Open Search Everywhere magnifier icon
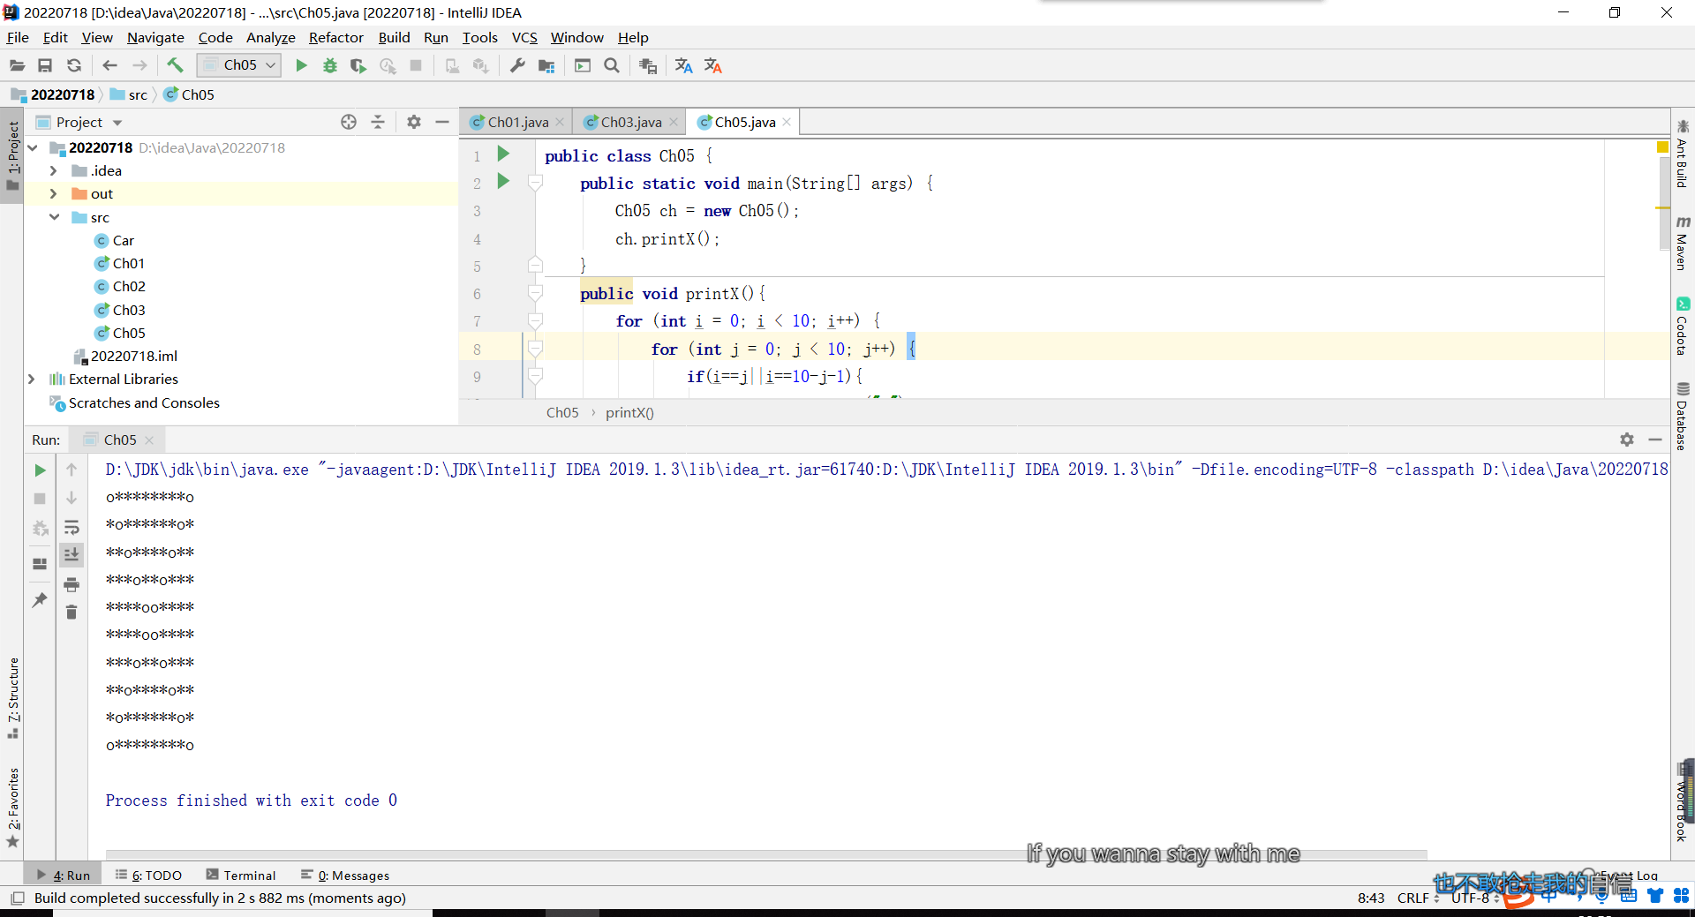Image resolution: width=1695 pixels, height=917 pixels. [611, 65]
